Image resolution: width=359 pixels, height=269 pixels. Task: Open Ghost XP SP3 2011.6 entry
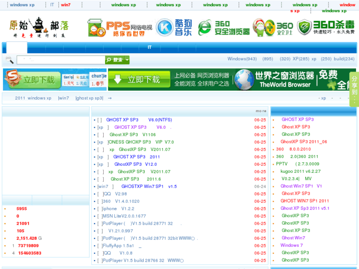136,179
